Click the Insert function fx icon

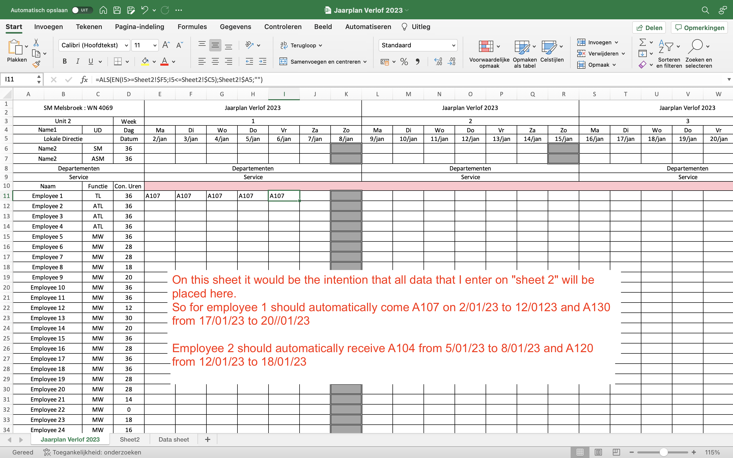[x=84, y=80]
